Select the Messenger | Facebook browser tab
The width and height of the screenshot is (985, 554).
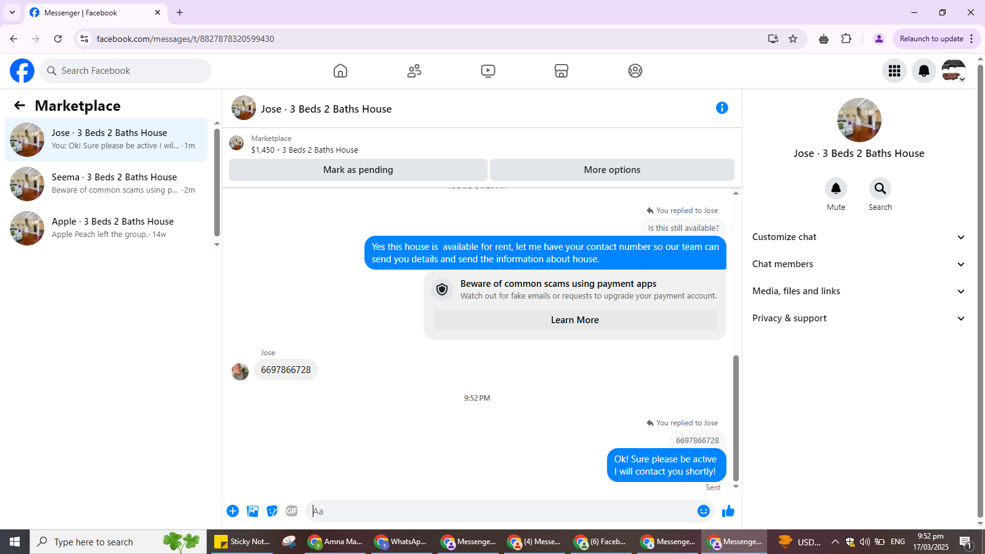point(95,12)
